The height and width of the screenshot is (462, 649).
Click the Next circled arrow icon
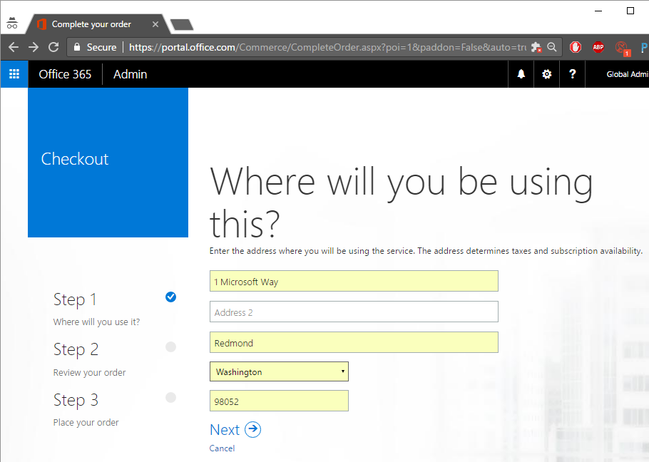(252, 429)
